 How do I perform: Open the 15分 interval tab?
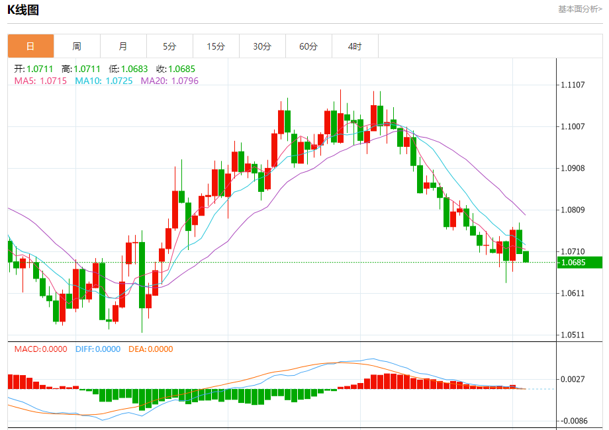click(216, 46)
